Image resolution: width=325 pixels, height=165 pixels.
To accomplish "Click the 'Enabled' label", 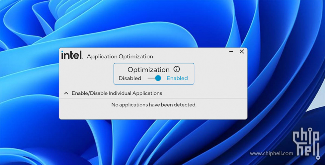I will point(177,79).
